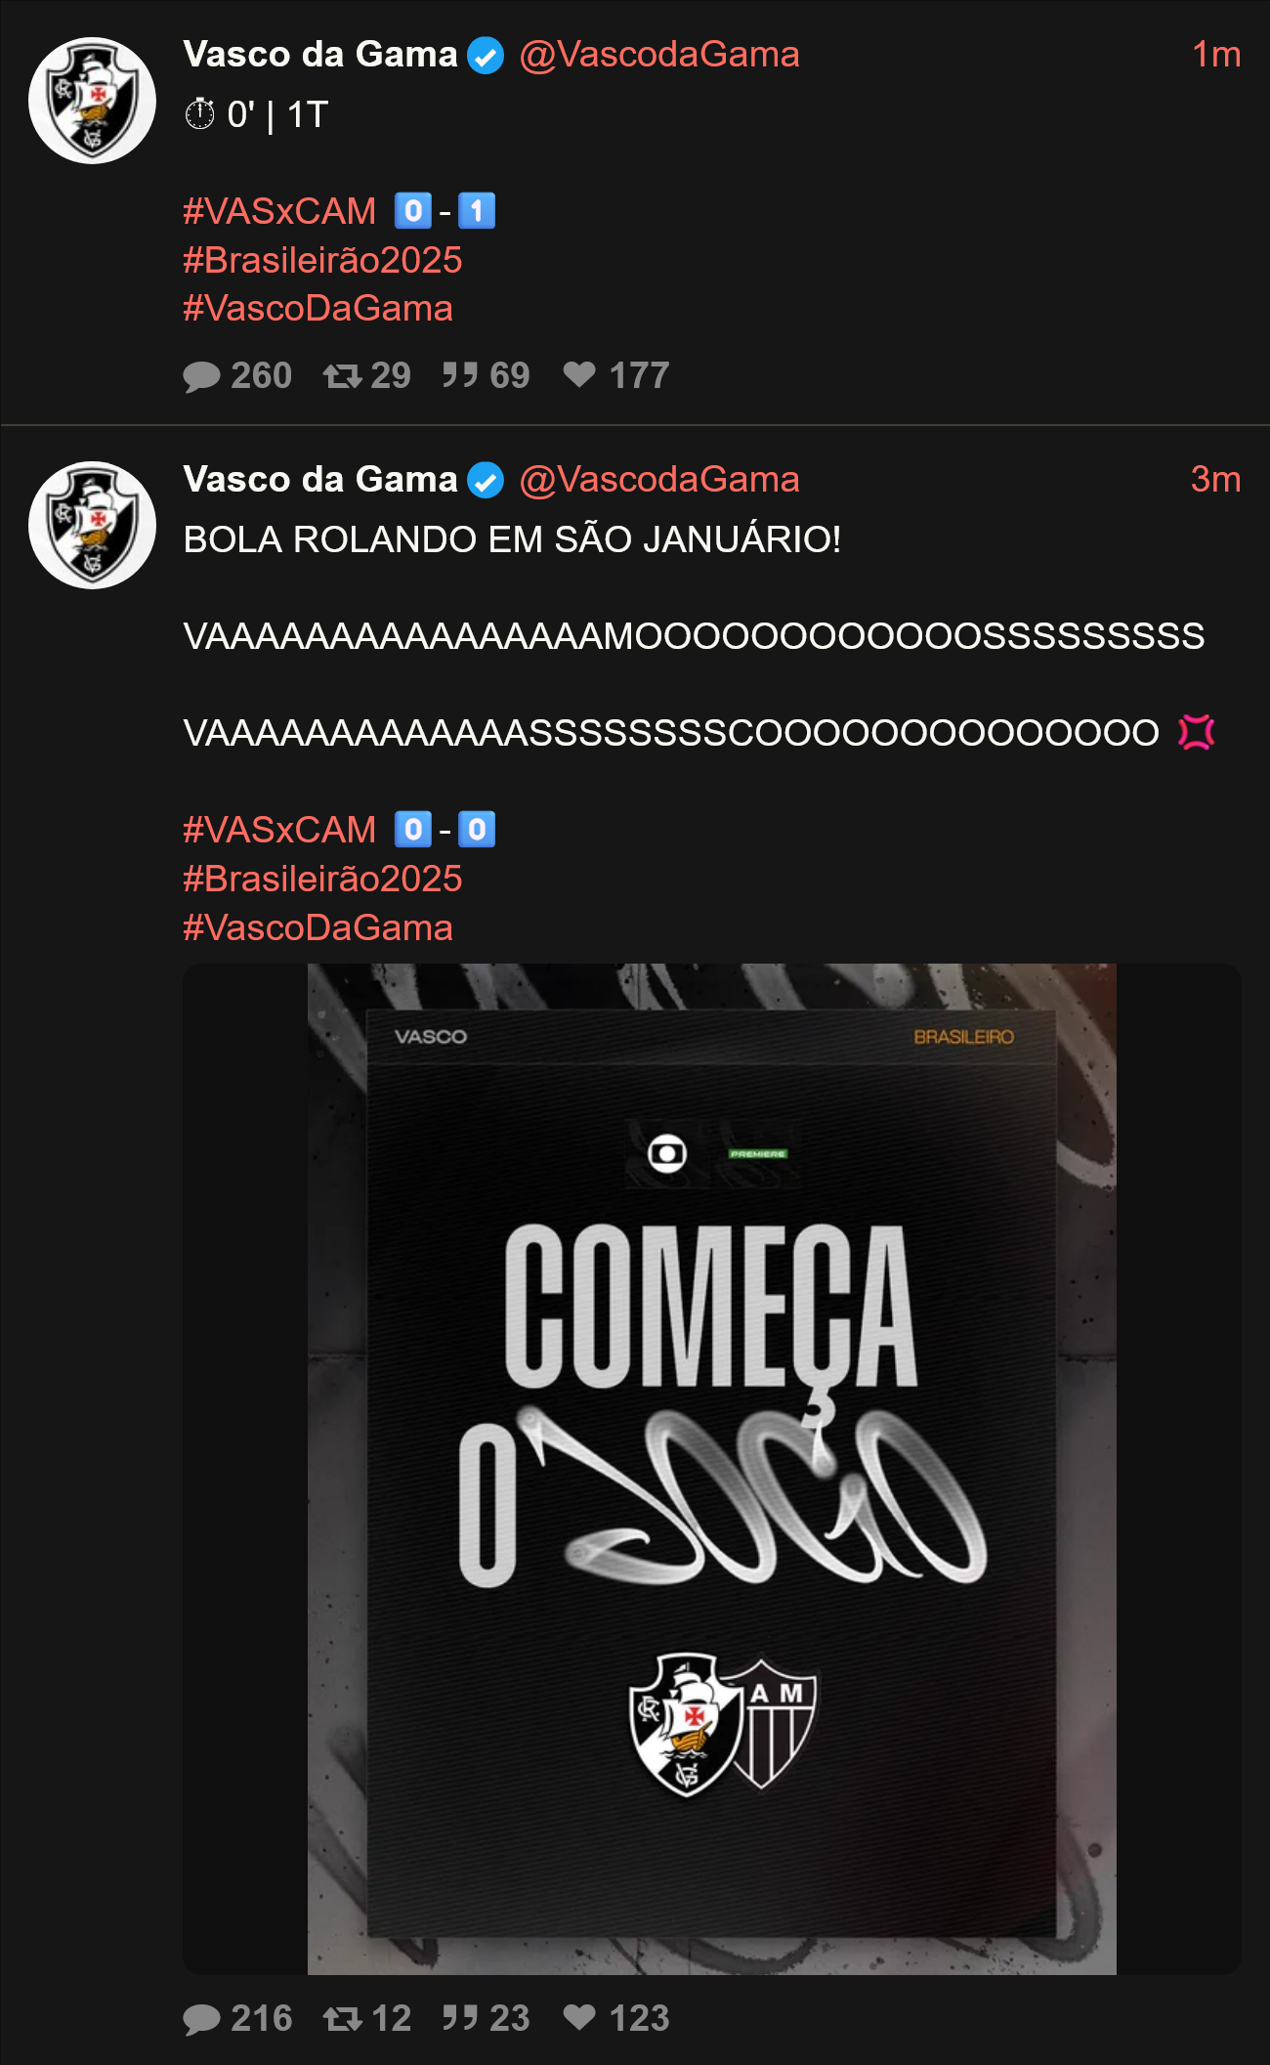Screen dimensions: 1270x2065
Task: Click the quote icon showing 23
Action: pyautogui.click(x=460, y=2018)
